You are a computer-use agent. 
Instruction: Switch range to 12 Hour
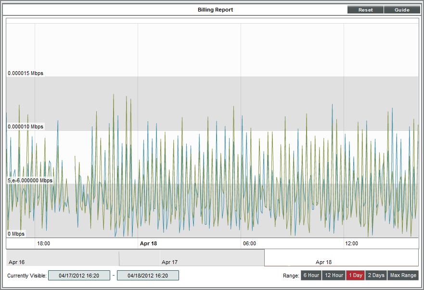coord(334,275)
